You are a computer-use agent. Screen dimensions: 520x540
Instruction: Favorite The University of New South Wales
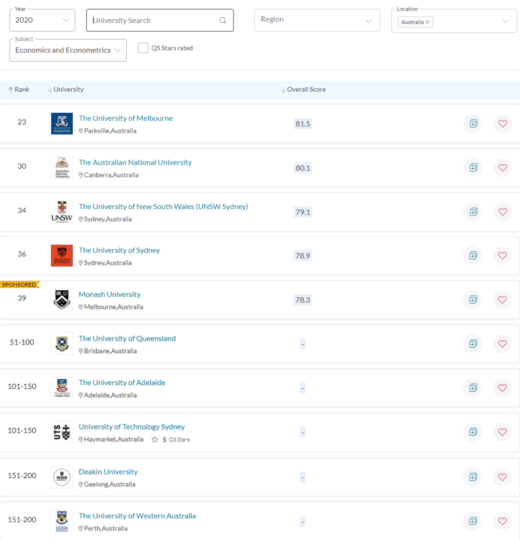click(x=503, y=212)
